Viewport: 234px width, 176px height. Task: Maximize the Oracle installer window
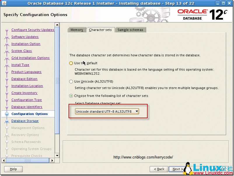(223, 3)
